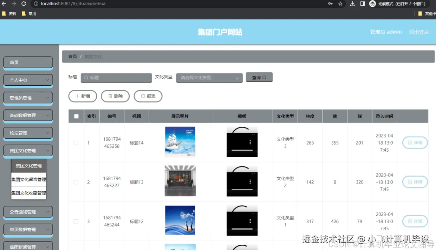The width and height of the screenshot is (436, 251).
Task: Open the 请选择文化类型 dropdown
Action: [x=209, y=78]
